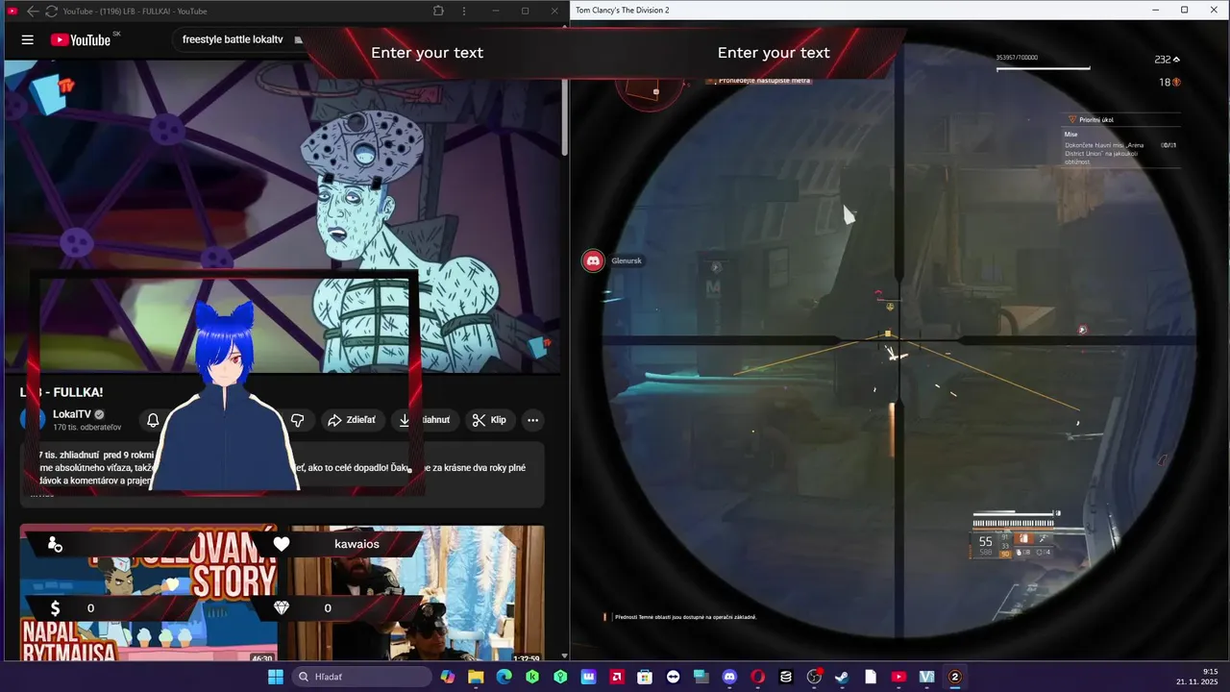Click the taskbar search box 'Hľadať'
1230x692 pixels.
coord(360,677)
